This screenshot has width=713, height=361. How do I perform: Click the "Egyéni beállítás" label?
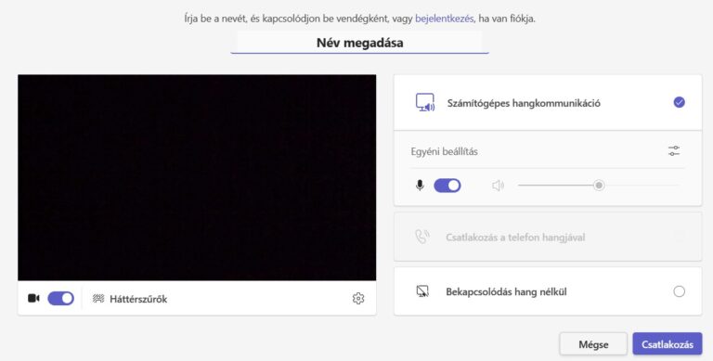click(x=445, y=151)
